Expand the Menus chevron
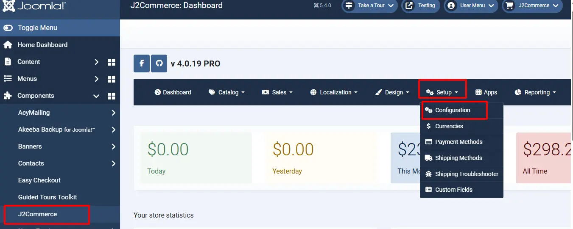The width and height of the screenshot is (573, 229). 97,79
